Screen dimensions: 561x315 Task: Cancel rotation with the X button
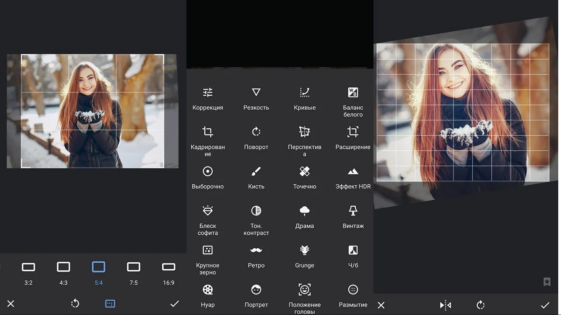[x=381, y=305]
